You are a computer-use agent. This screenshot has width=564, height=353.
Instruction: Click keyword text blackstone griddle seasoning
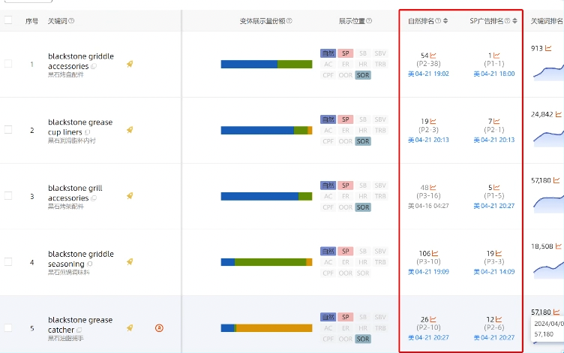click(81, 259)
